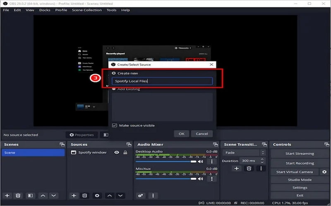Image resolution: width=331 pixels, height=206 pixels.
Task: Uncheck Make source visible checkbox
Action: point(115,125)
